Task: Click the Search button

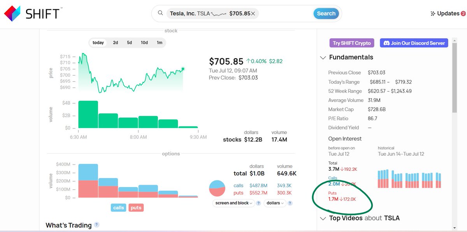Action: (326, 14)
